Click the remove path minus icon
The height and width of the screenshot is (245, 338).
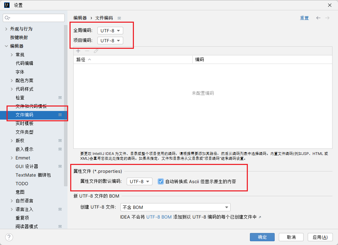coord(87,51)
